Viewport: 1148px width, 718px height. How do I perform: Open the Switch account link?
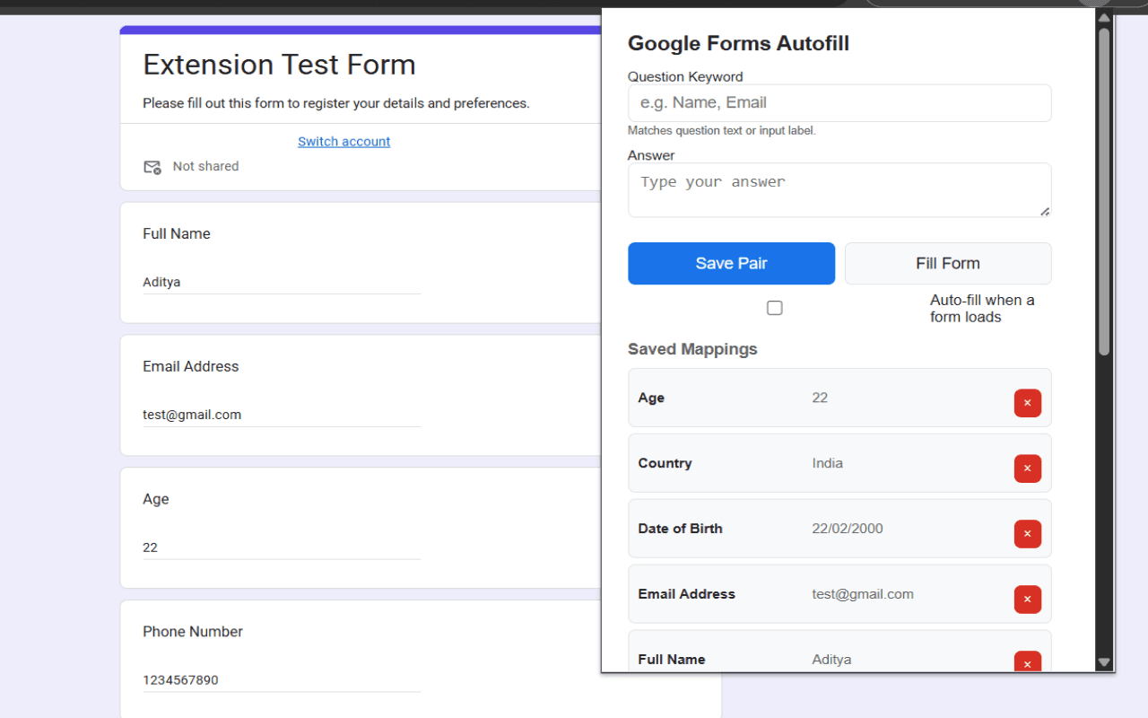click(344, 142)
